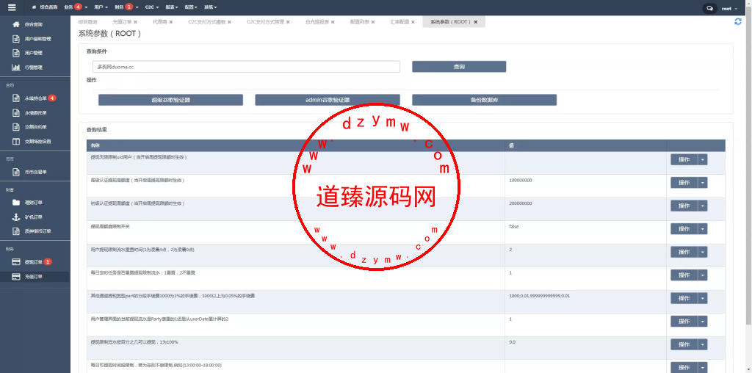Close the C2C支付方式模板 tab
752x373 pixels.
pos(229,22)
